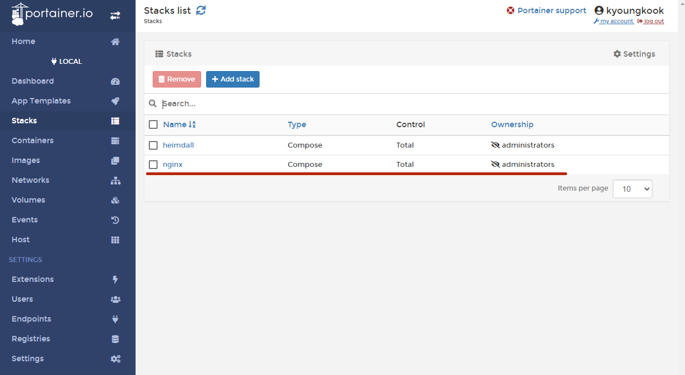685x375 pixels.
Task: Click the user avatar icon beside kyoungkook
Action: click(599, 10)
